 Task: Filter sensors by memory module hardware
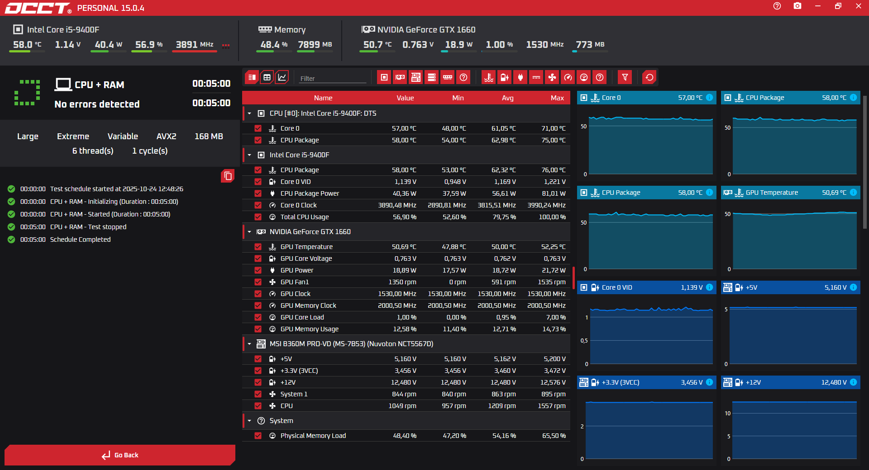click(x=448, y=77)
